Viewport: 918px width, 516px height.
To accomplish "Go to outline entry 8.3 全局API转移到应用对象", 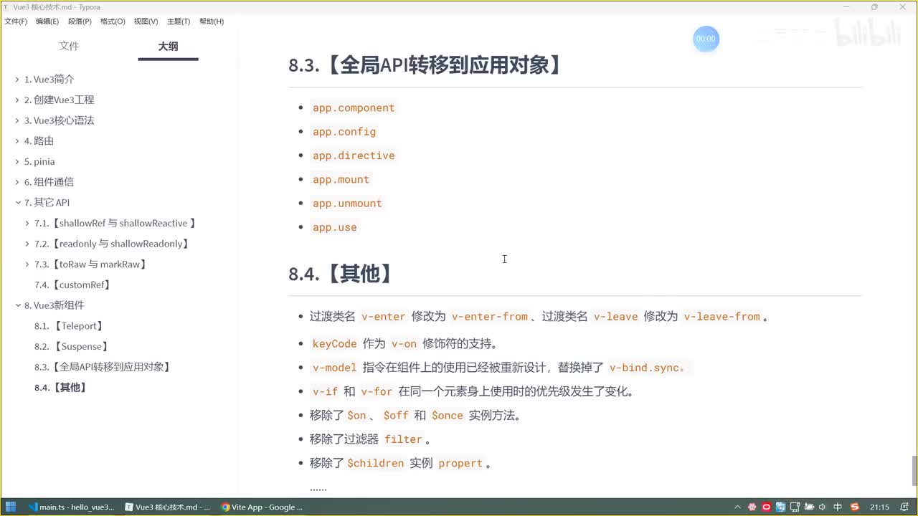I will pyautogui.click(x=103, y=367).
